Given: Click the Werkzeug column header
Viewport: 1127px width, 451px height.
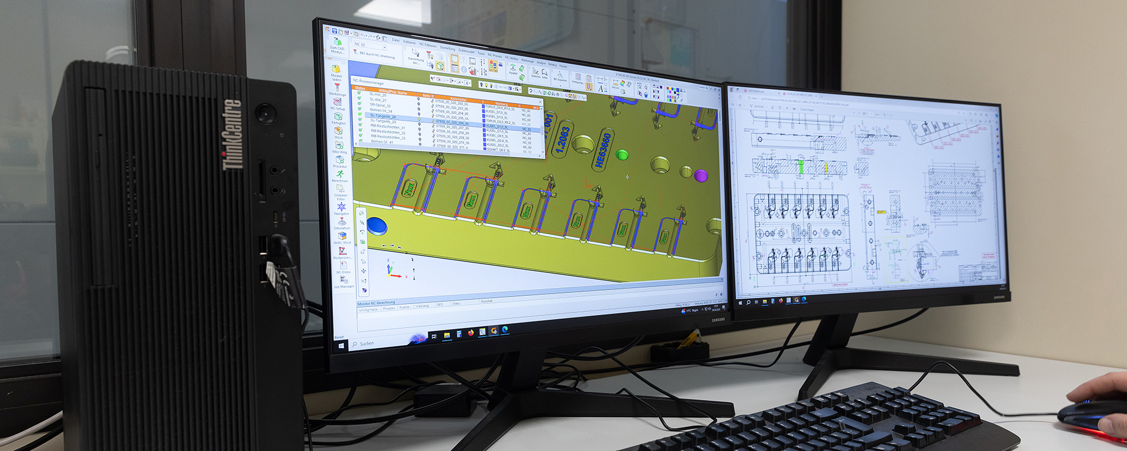Looking at the screenshot, I should point(501,104).
